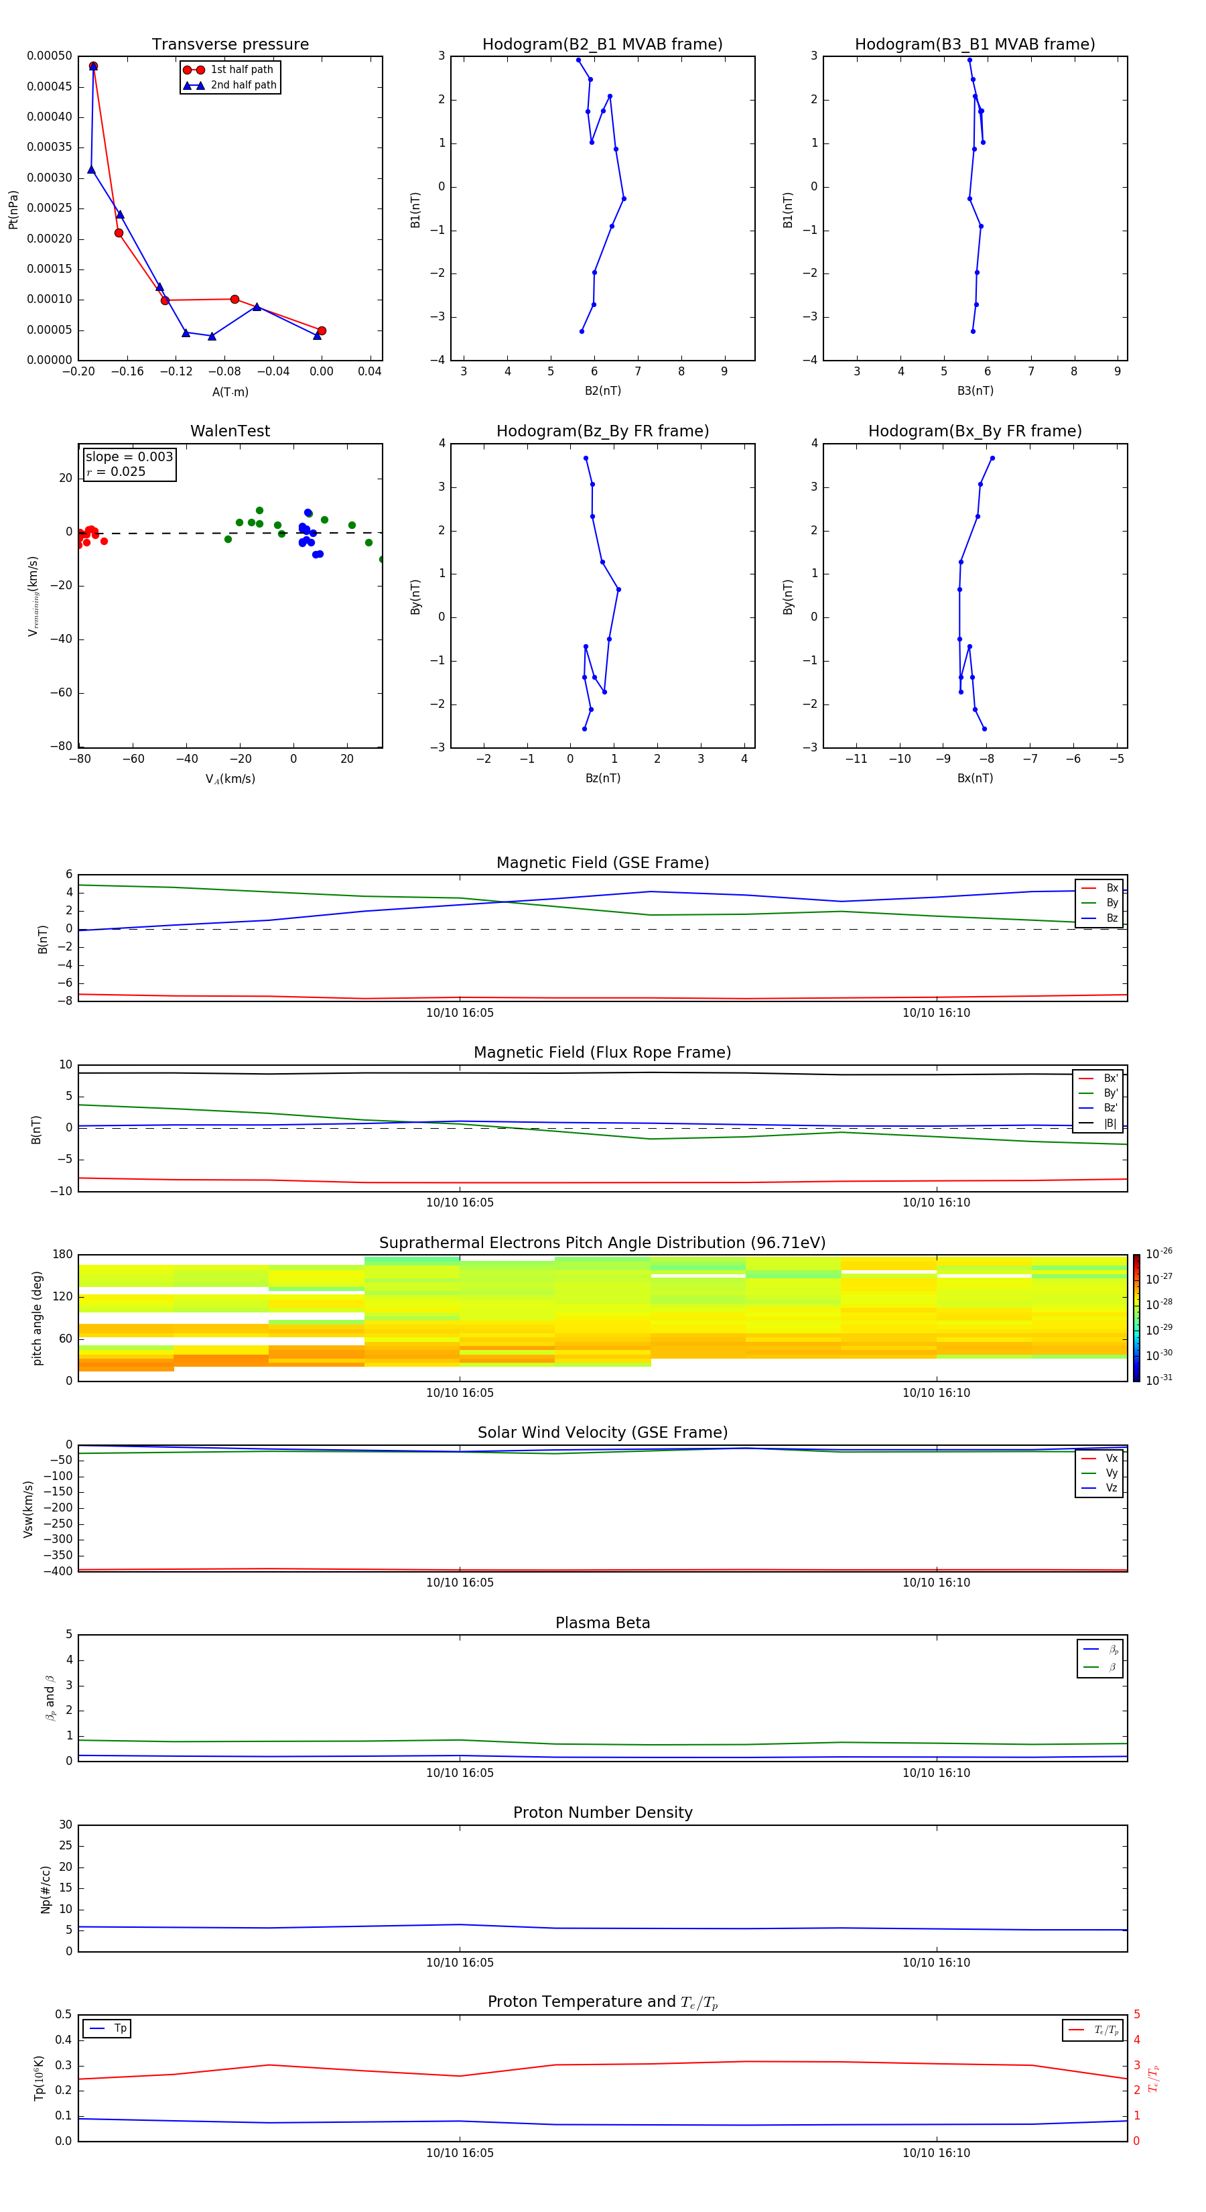Click the 'Hodogram(B2_B1 MVAB frame)' title

coord(602,45)
